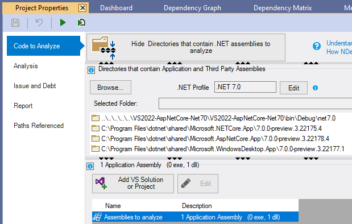Click assemblies icon in Assemblies to analyze row
352x224 pixels.
click(97, 217)
